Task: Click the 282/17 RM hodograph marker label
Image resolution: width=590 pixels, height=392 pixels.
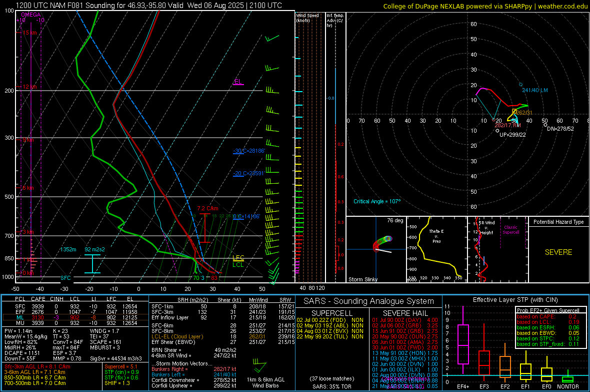Action: tap(507, 125)
